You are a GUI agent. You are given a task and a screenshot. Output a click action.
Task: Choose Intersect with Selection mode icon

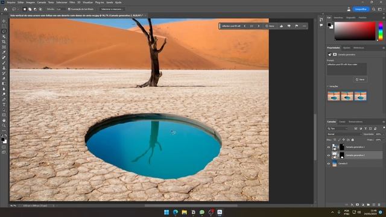coord(40,9)
